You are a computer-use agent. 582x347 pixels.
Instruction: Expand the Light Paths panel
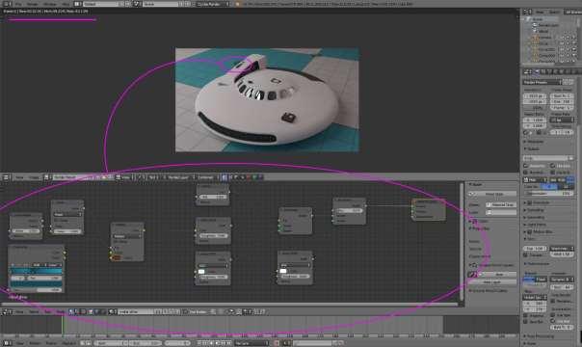535,225
